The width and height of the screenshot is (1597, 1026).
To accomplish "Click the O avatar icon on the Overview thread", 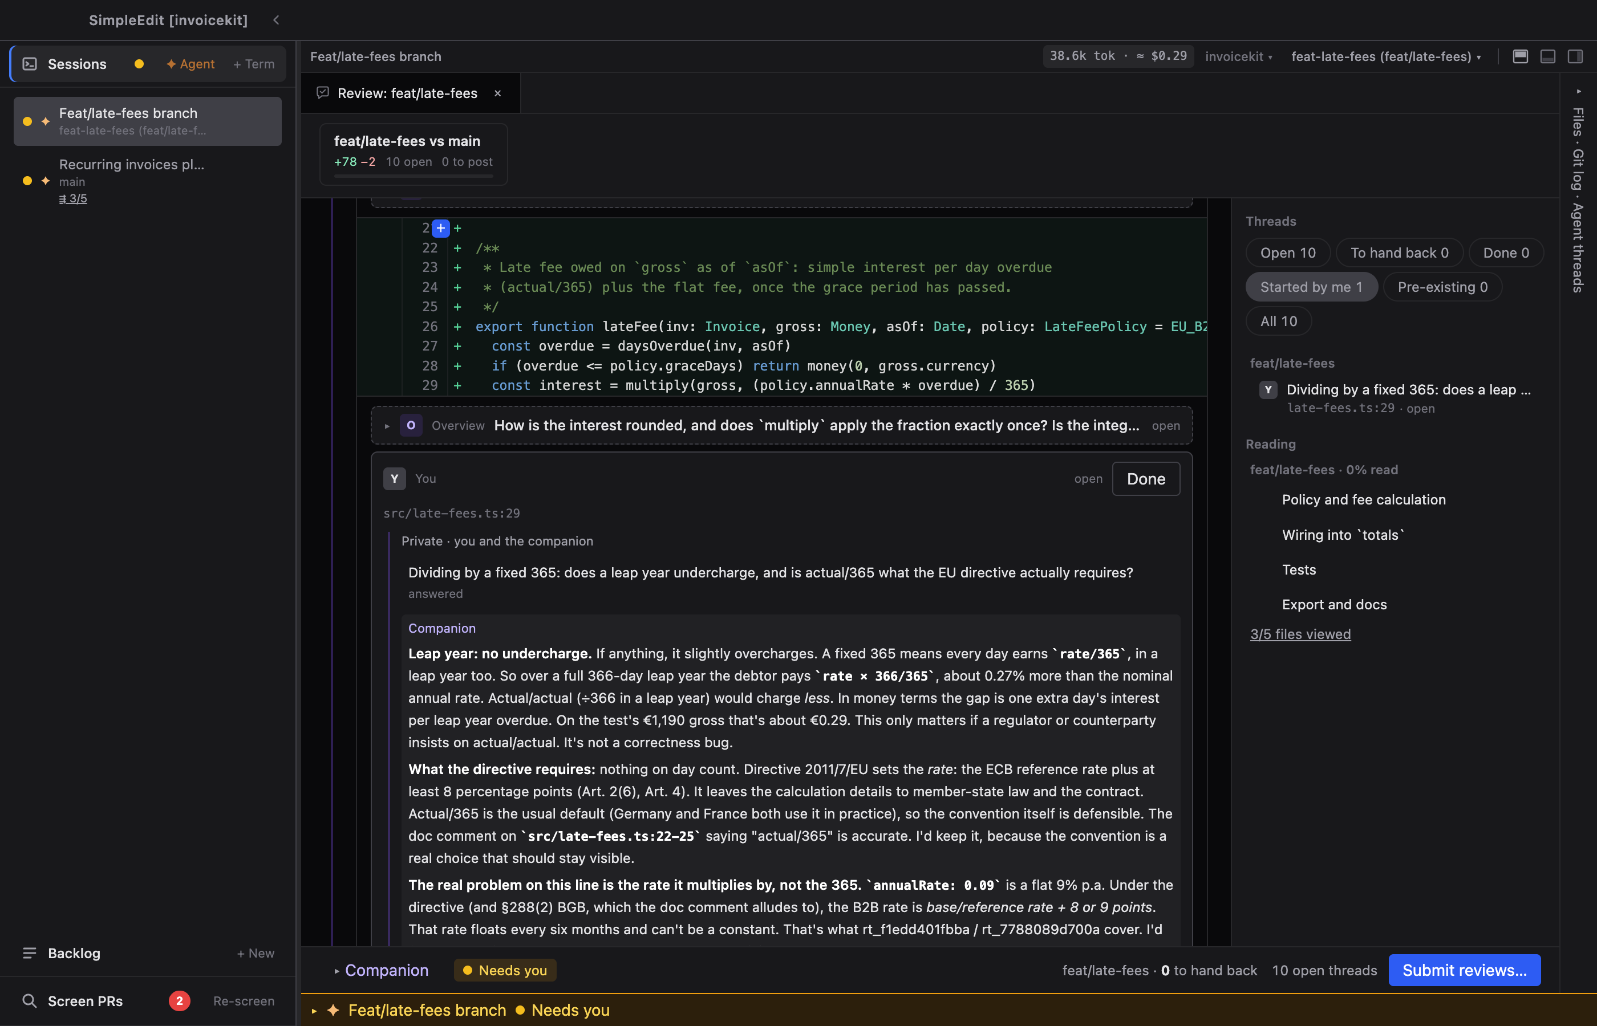I will click(x=411, y=425).
